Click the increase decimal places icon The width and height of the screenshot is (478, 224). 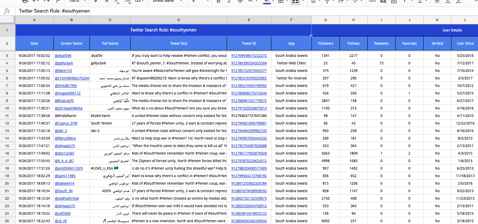(127, 1)
